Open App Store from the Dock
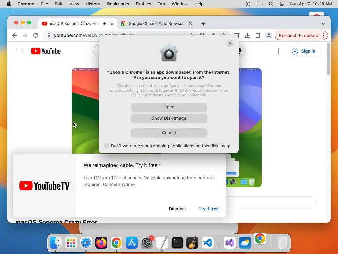This screenshot has width=338, height=254. tap(131, 243)
